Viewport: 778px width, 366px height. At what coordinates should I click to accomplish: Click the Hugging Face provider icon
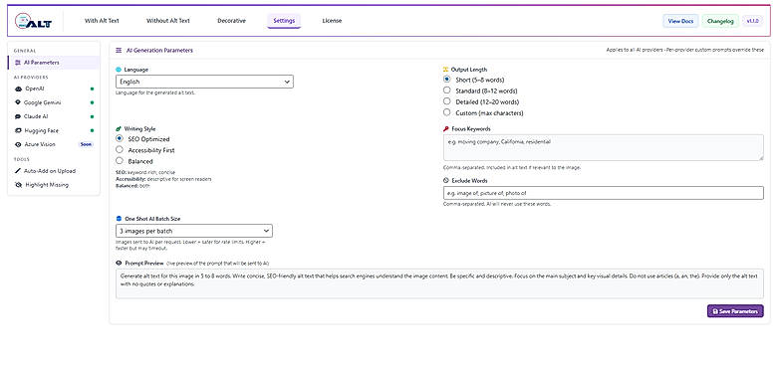[18, 130]
